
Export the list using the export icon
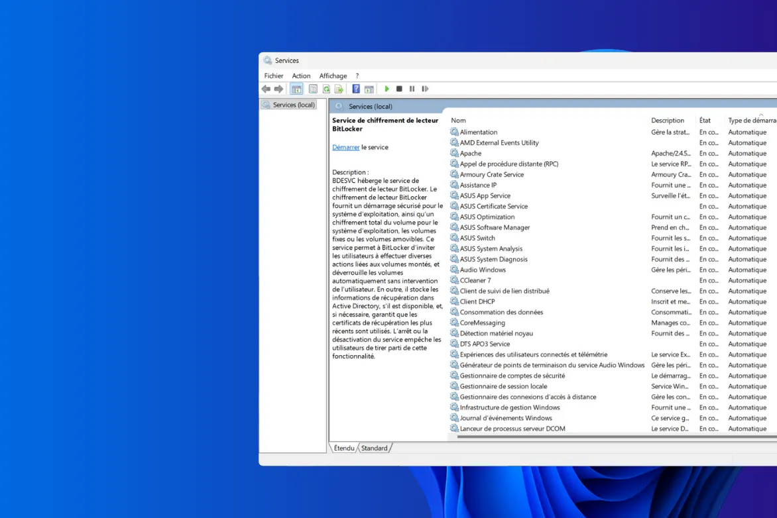(x=338, y=88)
